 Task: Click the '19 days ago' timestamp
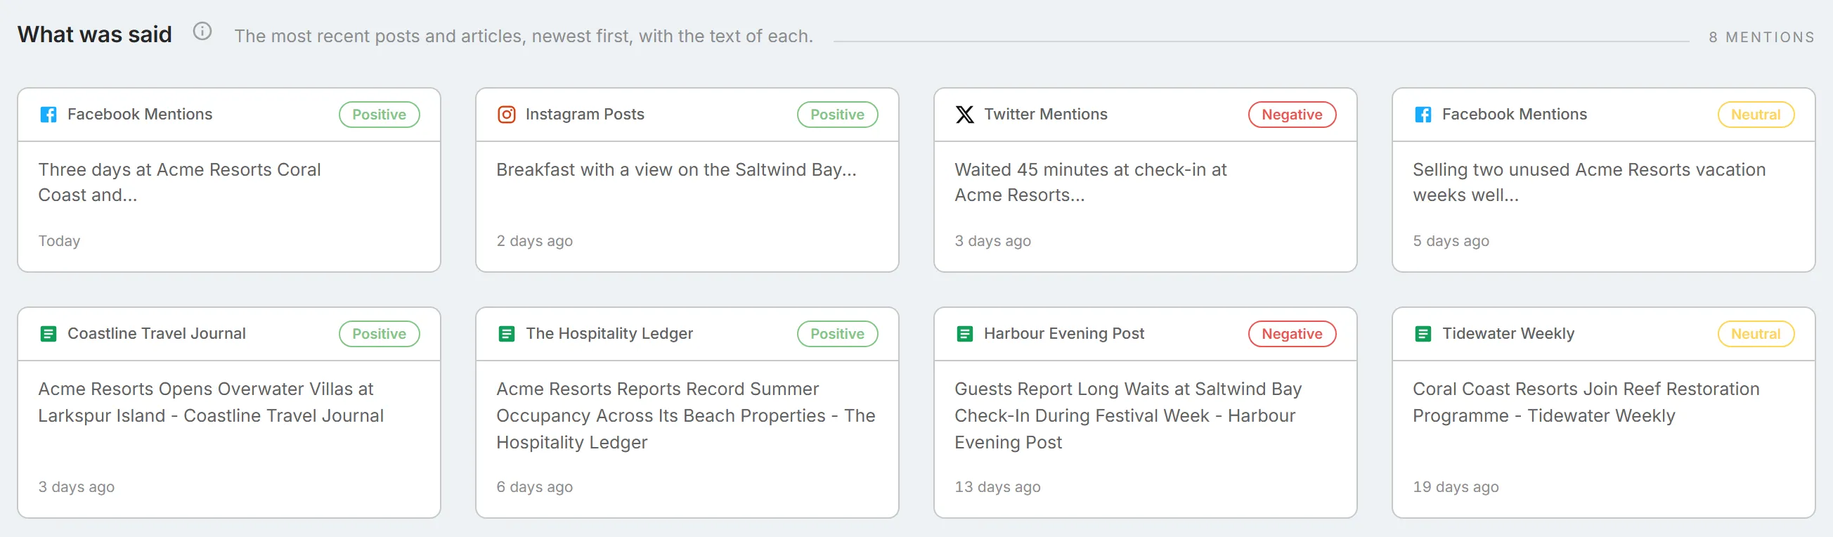pyautogui.click(x=1456, y=487)
